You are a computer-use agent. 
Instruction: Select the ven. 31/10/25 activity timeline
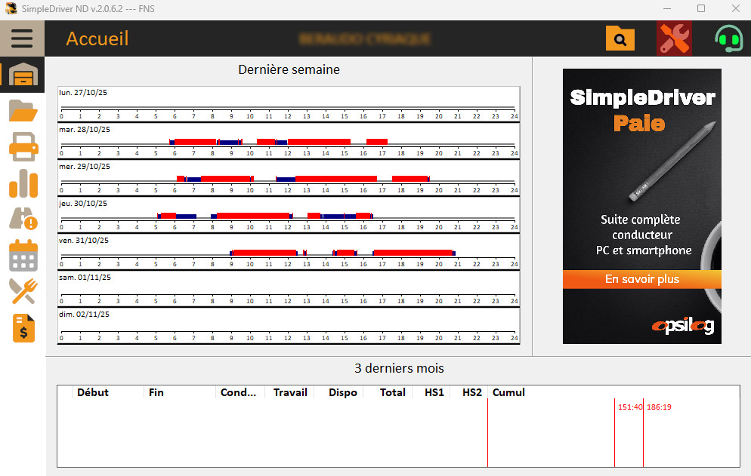point(289,252)
